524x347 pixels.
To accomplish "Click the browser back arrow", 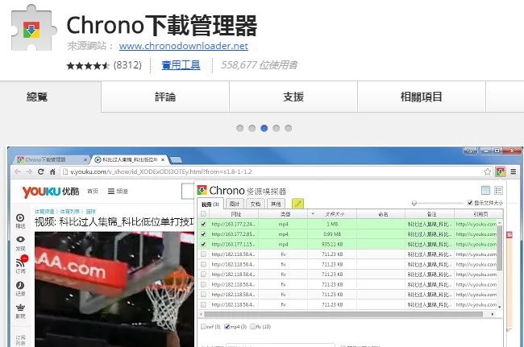I will (x=18, y=171).
